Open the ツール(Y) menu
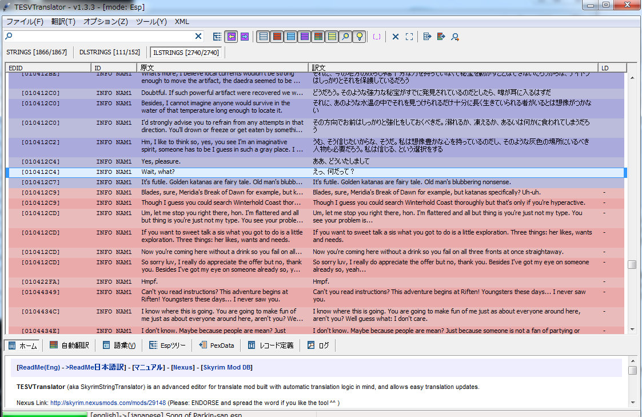642x417 pixels. point(151,22)
